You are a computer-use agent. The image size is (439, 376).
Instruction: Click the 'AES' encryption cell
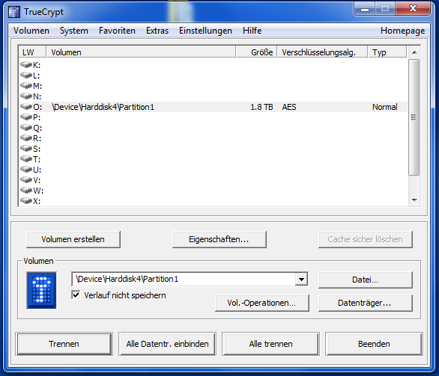pos(289,107)
